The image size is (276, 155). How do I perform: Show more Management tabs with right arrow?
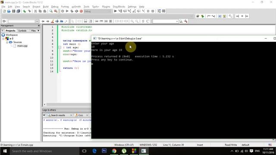pos(38,31)
